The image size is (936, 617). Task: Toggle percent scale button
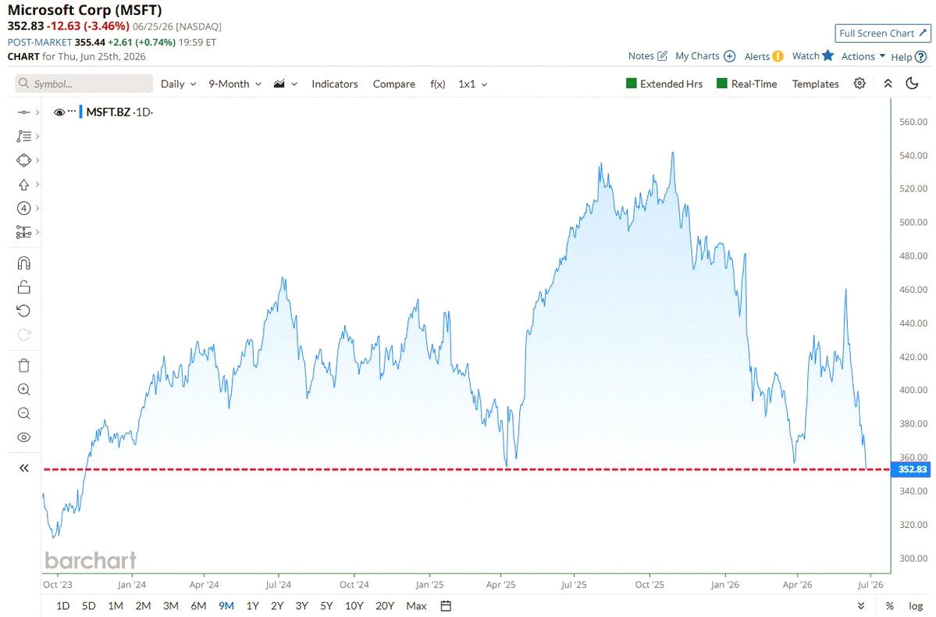coord(890,605)
